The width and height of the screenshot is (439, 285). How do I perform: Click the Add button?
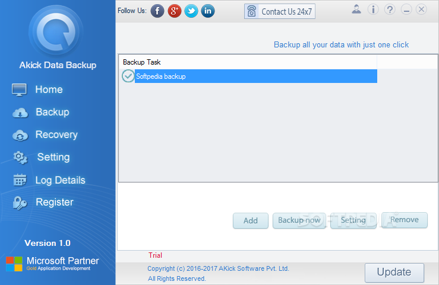[x=251, y=220]
